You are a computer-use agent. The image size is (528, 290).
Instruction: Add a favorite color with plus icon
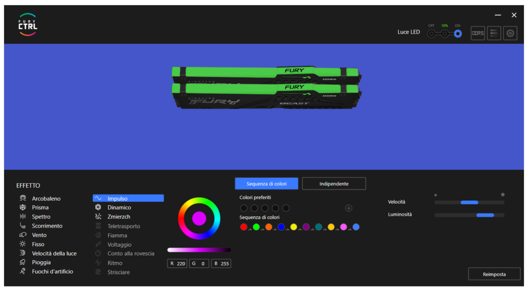349,208
